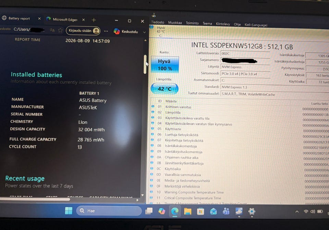The image size is (329, 230).
Task: Show hidden system tray icons
Action: pyautogui.click(x=297, y=211)
